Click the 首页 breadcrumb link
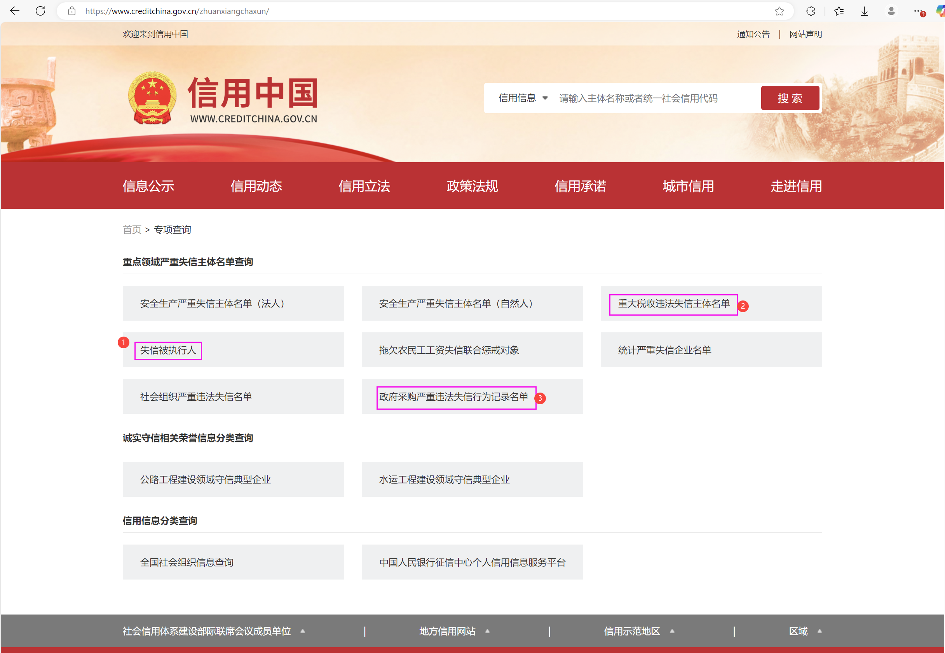 pos(132,230)
